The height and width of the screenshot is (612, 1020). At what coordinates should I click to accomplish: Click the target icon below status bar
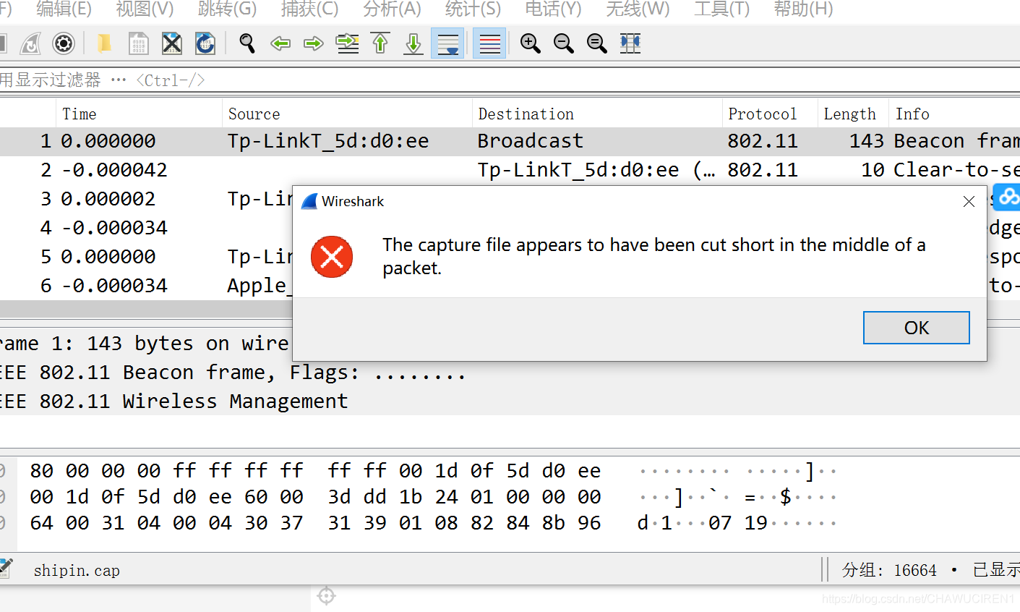tap(327, 596)
